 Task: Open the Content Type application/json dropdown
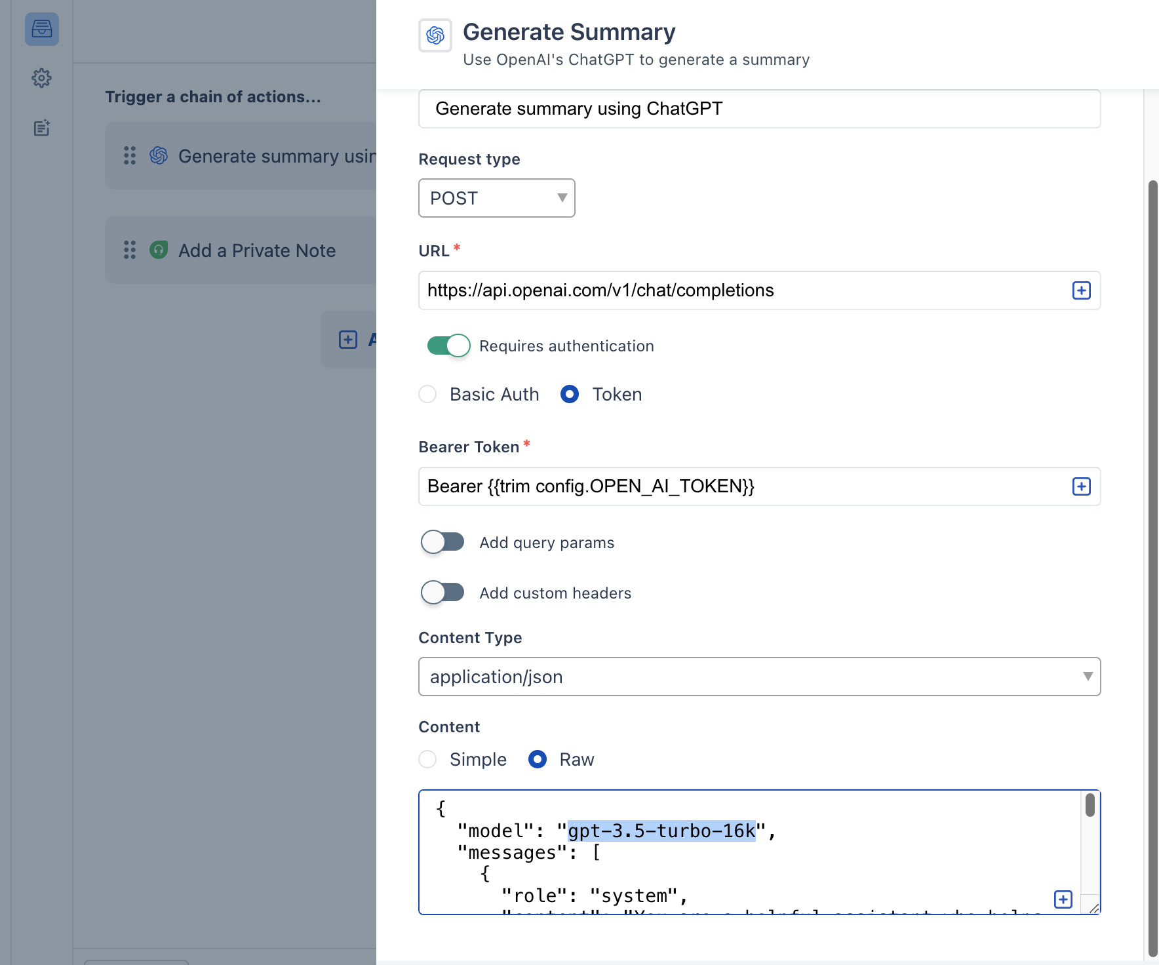760,677
